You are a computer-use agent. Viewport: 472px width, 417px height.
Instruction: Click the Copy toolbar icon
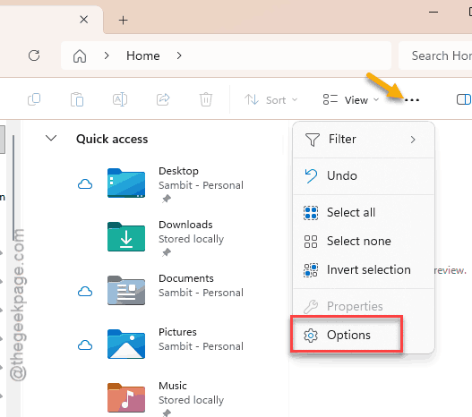tap(34, 99)
